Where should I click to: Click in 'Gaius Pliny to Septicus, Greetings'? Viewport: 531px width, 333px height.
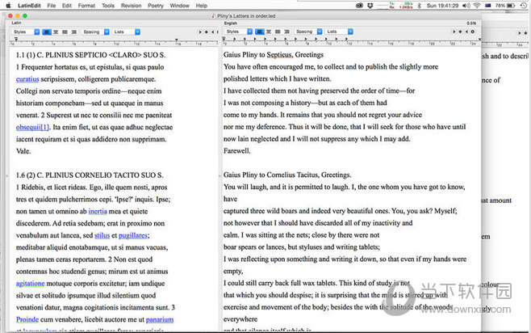point(274,55)
